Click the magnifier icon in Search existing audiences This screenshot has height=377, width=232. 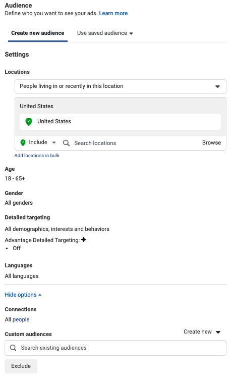13,348
